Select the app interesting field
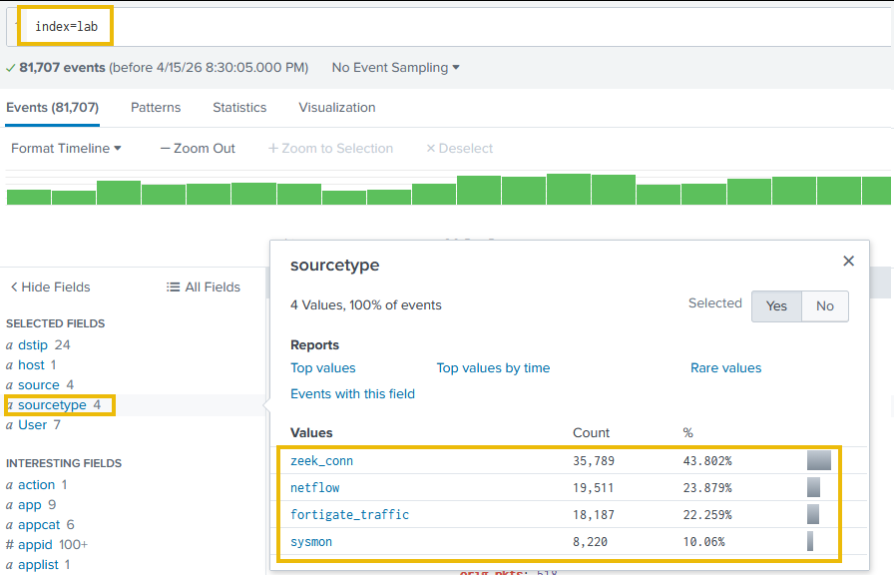The width and height of the screenshot is (894, 575). point(30,505)
